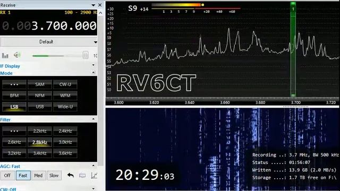Collapse the IF Display section
Image resolution: width=340 pixels, height=191 pixels.
[x=93, y=65]
